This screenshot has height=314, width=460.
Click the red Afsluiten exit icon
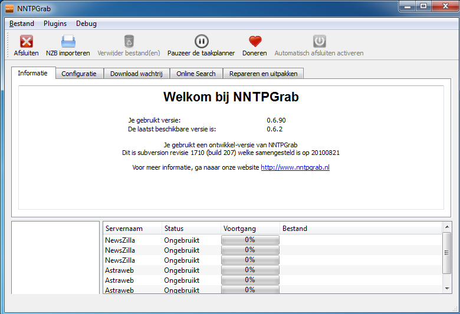(x=26, y=41)
